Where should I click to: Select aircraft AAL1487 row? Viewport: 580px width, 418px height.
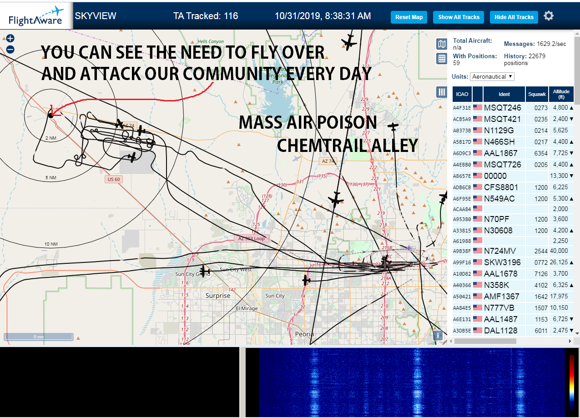pos(513,319)
